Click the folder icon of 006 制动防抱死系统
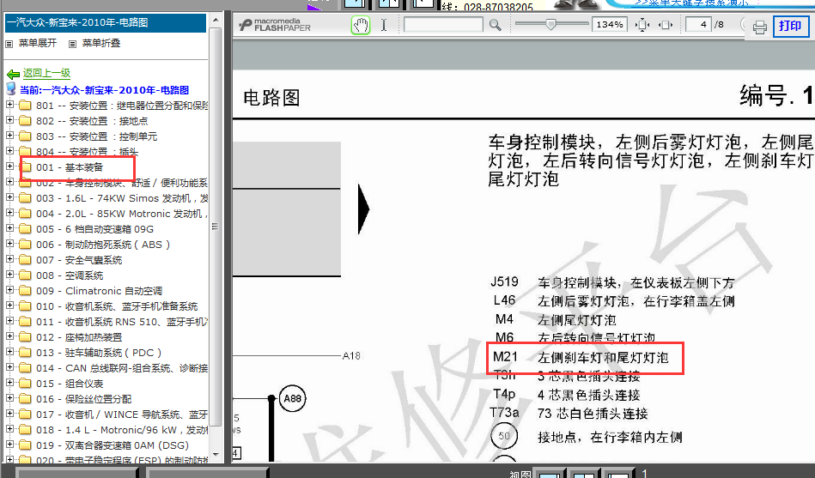This screenshot has height=478, width=815. pos(25,245)
